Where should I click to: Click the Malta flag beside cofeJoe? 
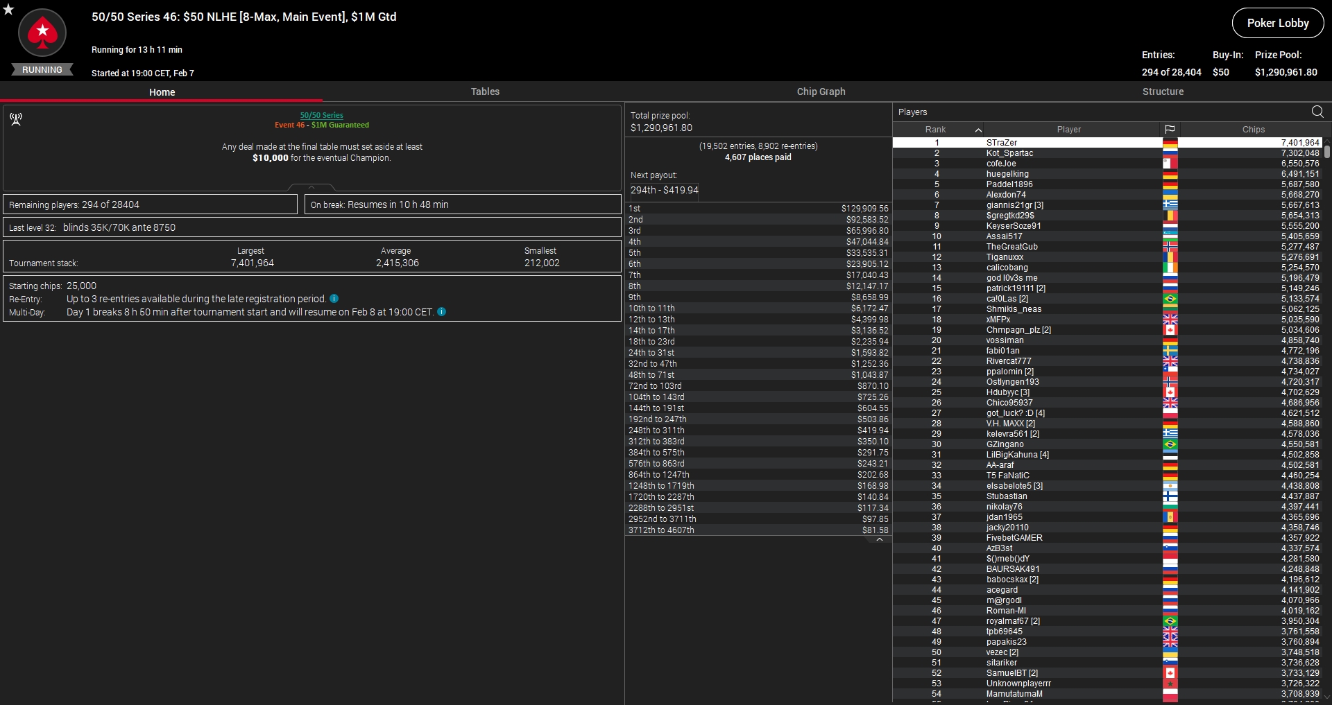(x=1170, y=164)
